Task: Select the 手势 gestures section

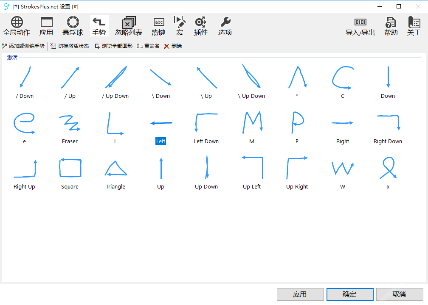Action: click(99, 26)
